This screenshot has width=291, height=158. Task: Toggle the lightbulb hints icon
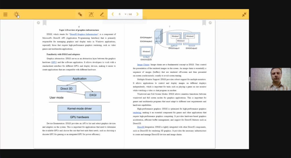[x=16, y=14]
